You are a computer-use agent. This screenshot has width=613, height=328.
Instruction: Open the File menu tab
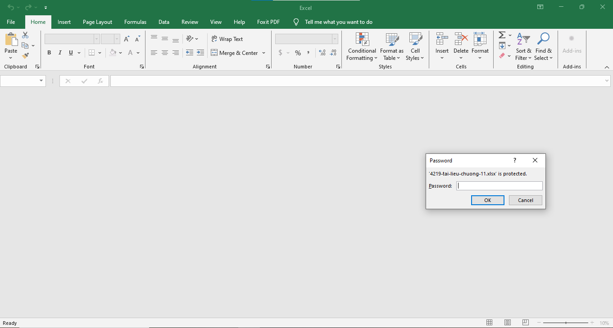pyautogui.click(x=11, y=22)
